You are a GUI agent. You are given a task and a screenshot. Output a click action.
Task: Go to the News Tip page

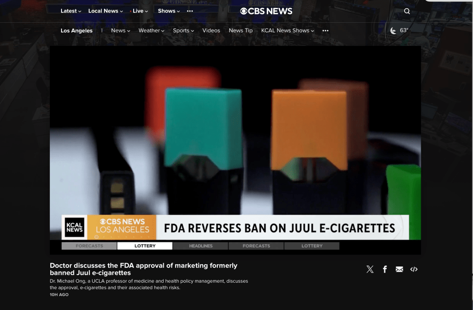(241, 31)
